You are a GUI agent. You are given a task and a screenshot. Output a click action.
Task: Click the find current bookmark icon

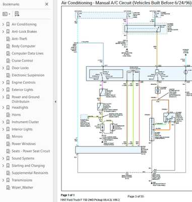[x=17, y=14]
